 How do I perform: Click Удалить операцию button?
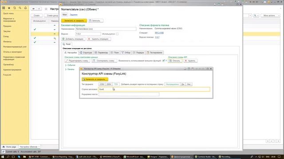pyautogui.click(x=99, y=39)
